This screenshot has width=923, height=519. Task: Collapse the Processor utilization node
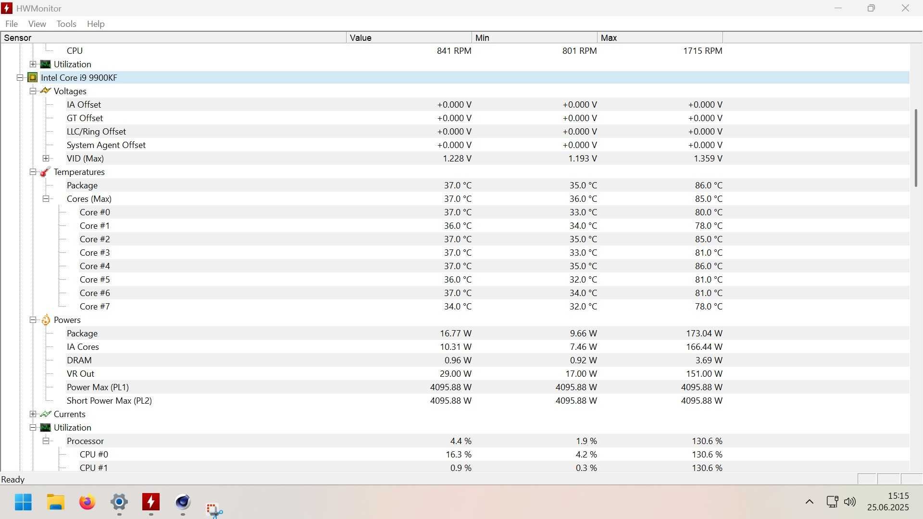coord(46,441)
